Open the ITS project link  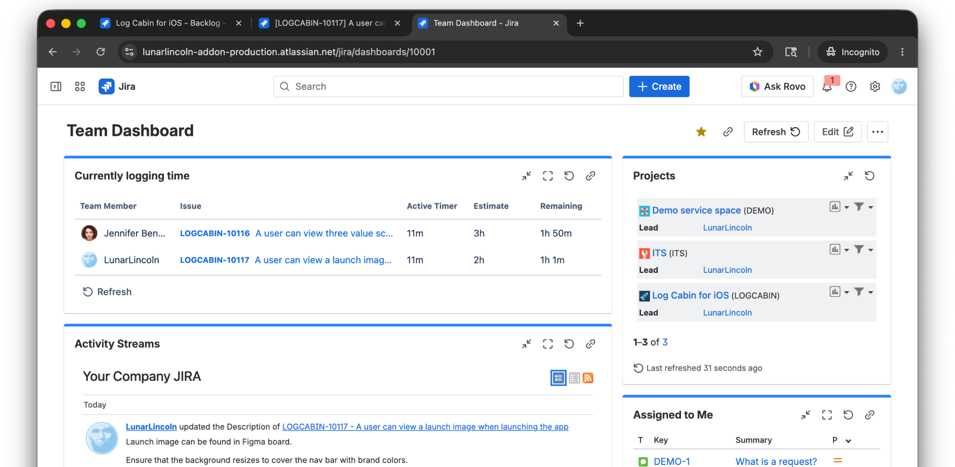(x=659, y=253)
